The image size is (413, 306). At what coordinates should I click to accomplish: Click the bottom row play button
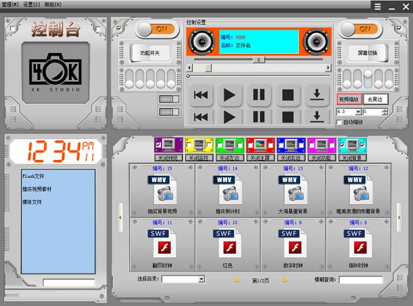tap(229, 117)
